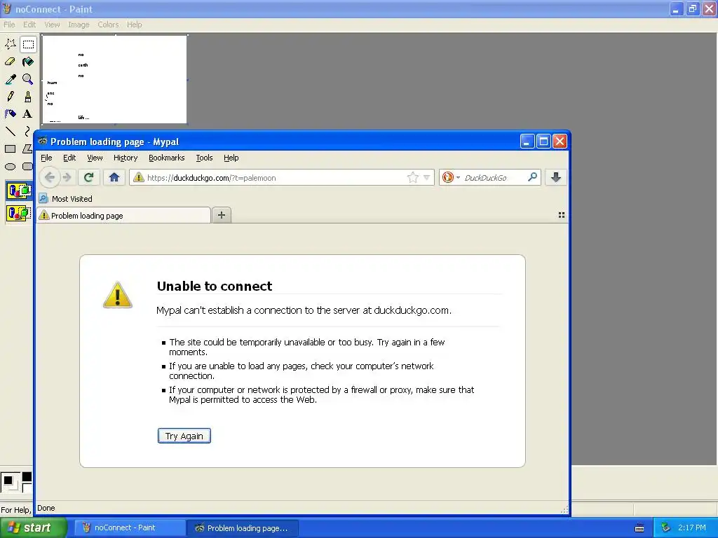Choose the Fill With Color bucket tool
The width and height of the screenshot is (718, 538).
pos(28,62)
